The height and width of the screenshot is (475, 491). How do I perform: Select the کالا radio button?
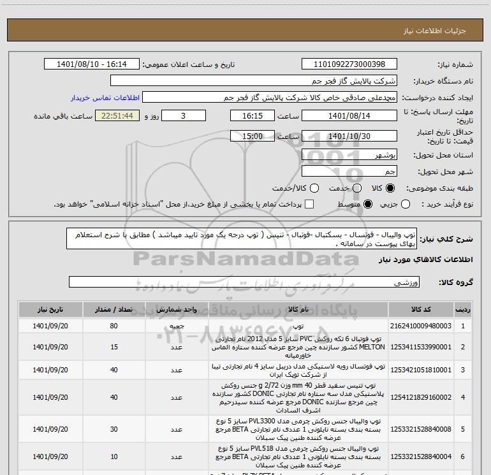(390, 188)
